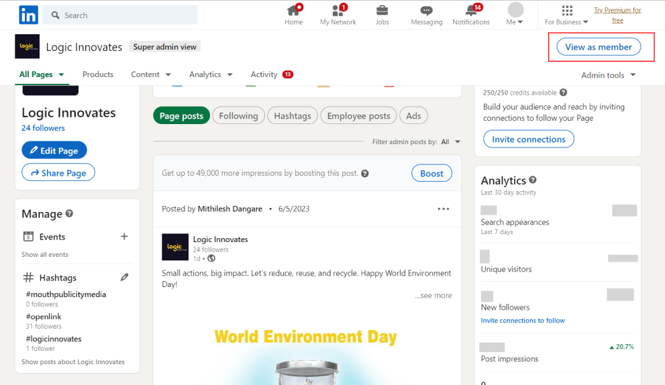Open the #mouthpublicitymedia hashtag
The width and height of the screenshot is (665, 385).
coord(66,294)
